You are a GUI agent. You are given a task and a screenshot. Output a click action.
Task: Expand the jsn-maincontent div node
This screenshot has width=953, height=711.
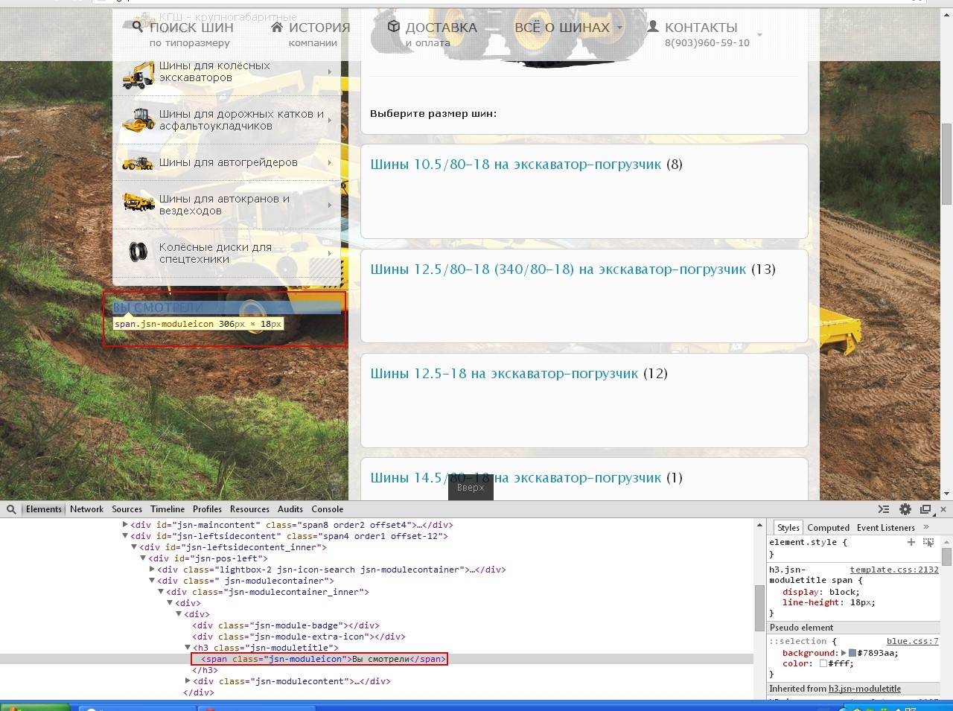(125, 525)
